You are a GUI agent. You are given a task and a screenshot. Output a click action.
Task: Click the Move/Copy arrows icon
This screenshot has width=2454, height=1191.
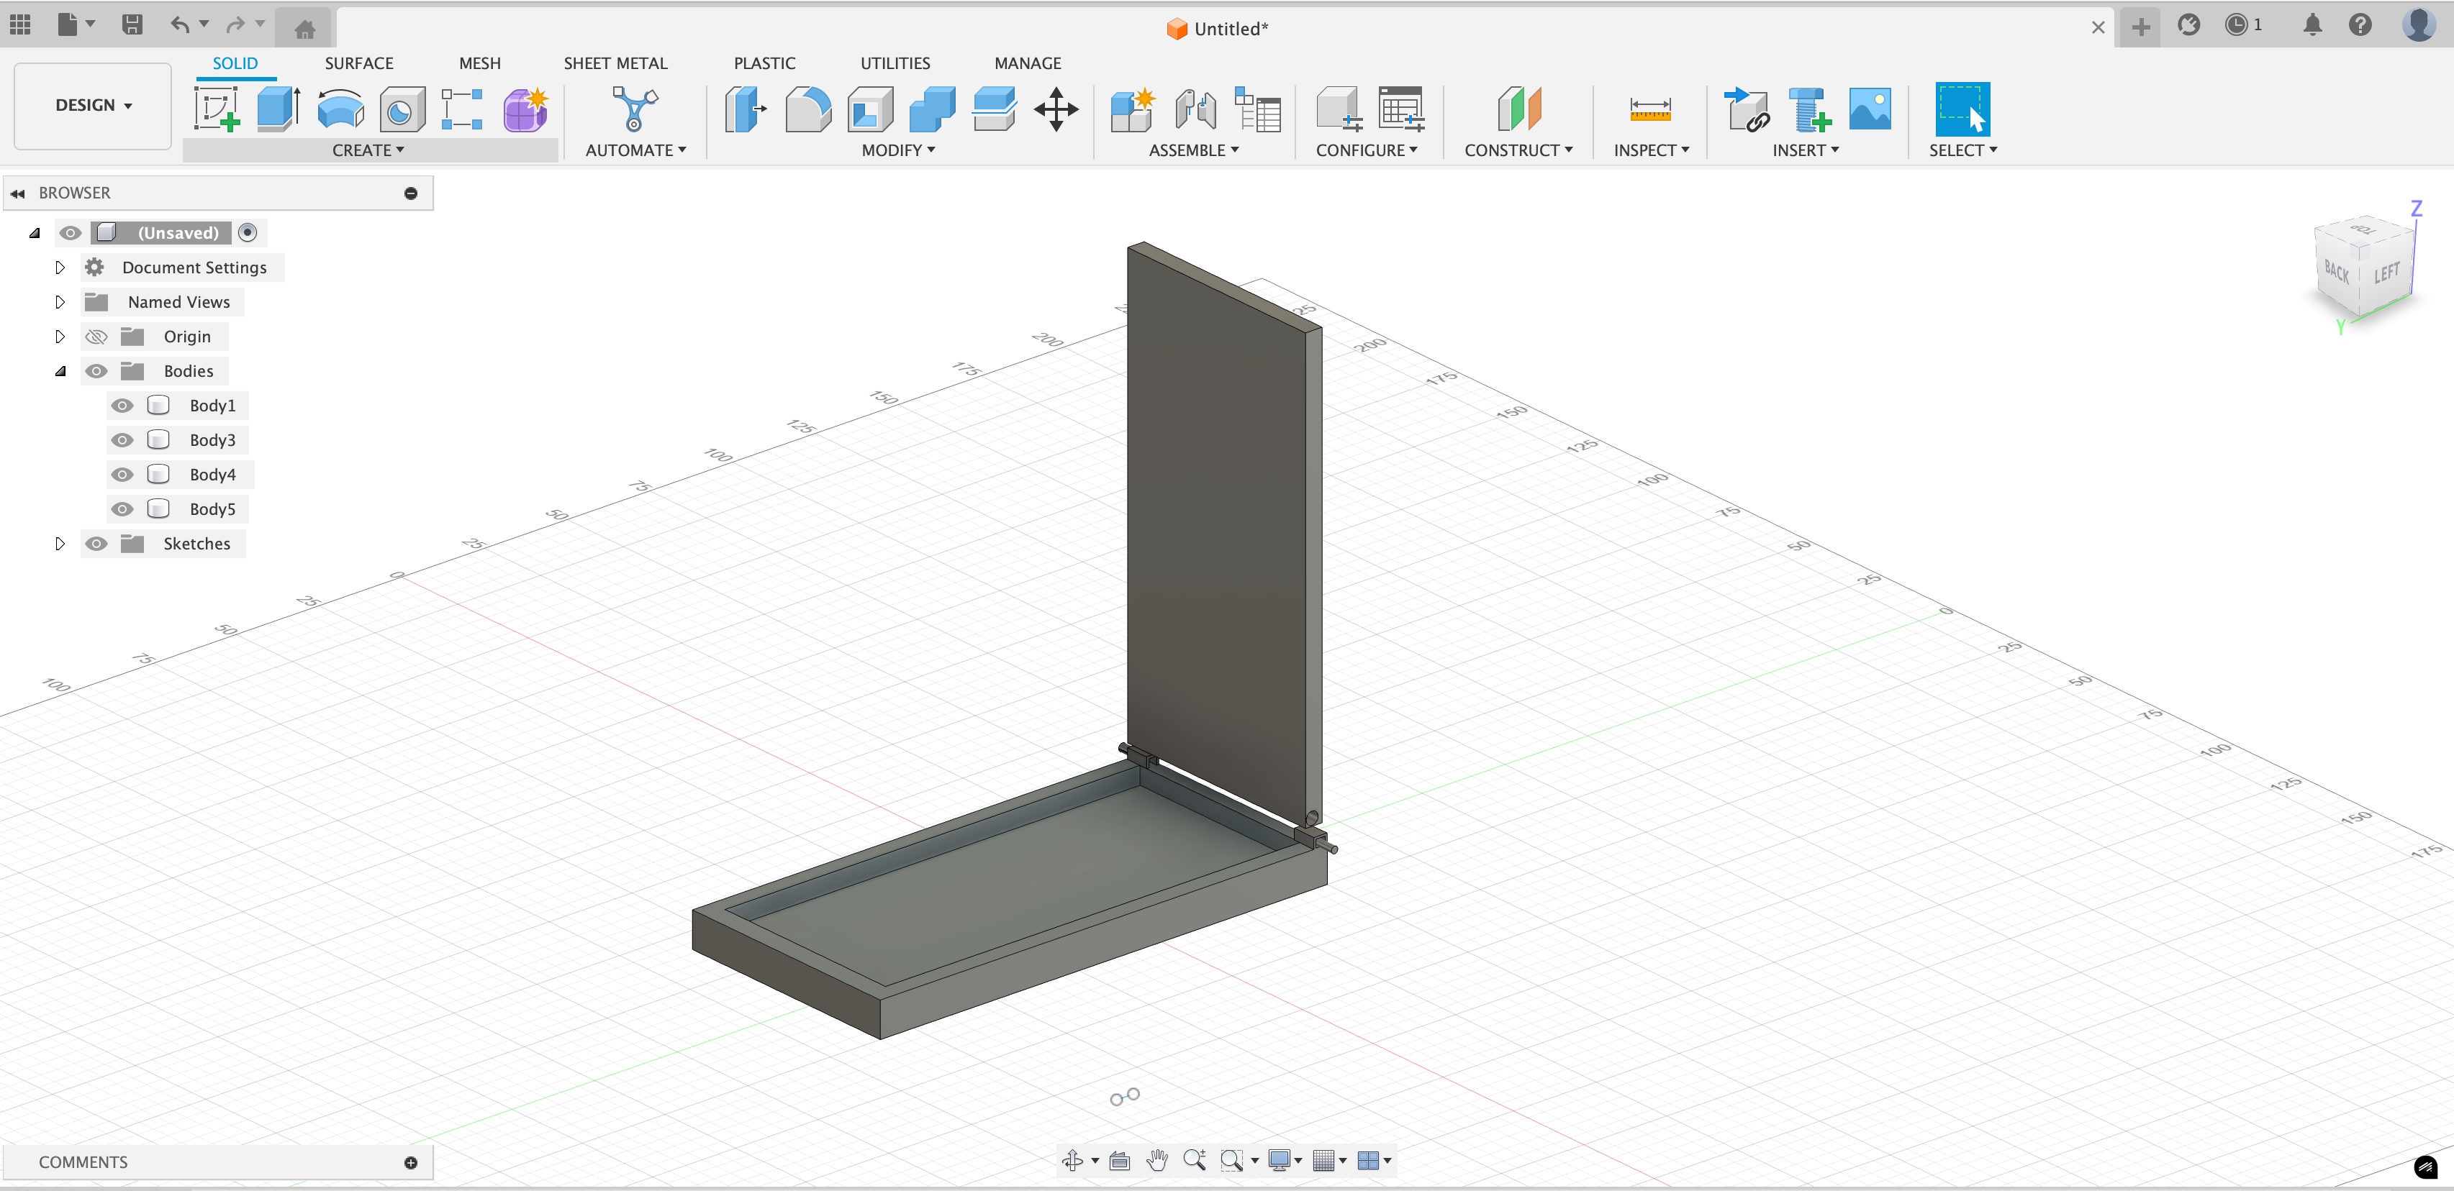[1056, 109]
